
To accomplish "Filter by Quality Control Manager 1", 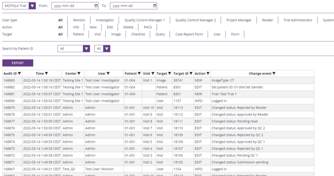I will pyautogui.click(x=145, y=20).
